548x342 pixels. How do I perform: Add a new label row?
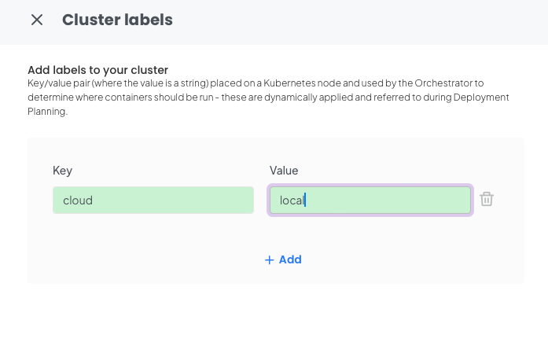283,259
